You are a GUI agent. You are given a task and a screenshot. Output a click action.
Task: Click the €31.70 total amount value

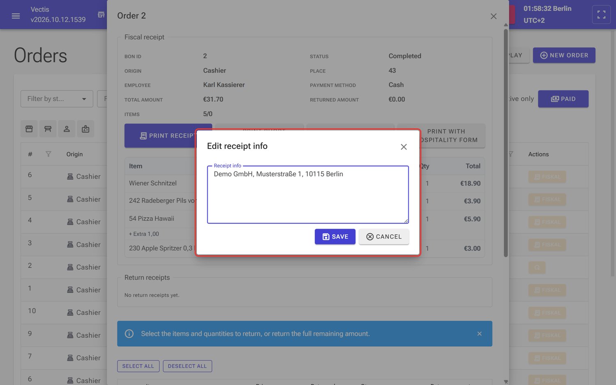point(213,99)
